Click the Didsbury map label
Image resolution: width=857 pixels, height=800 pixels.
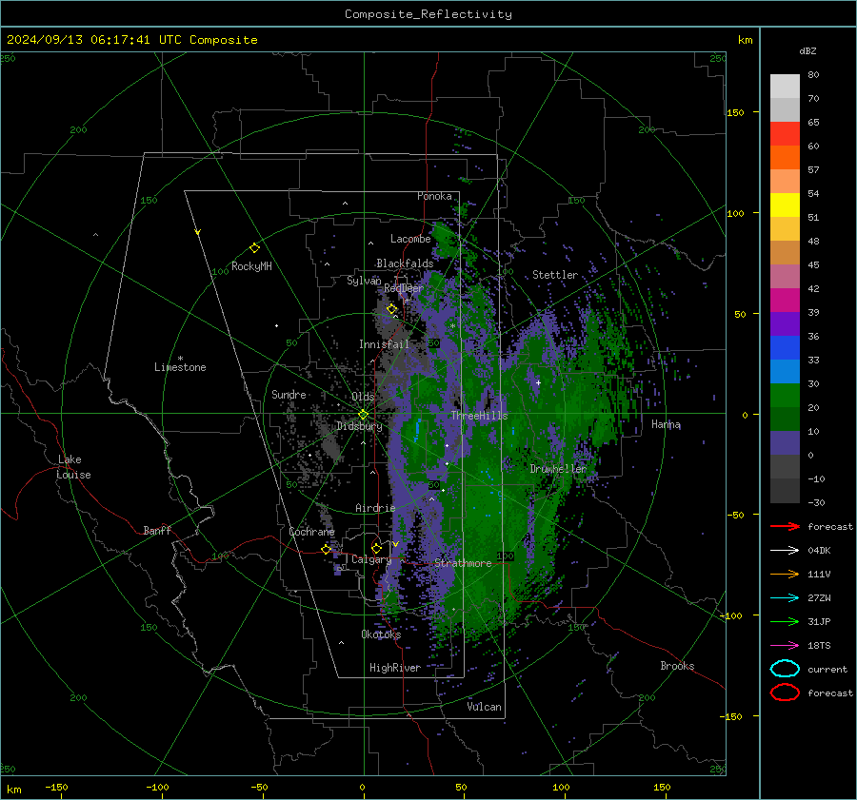(x=359, y=426)
